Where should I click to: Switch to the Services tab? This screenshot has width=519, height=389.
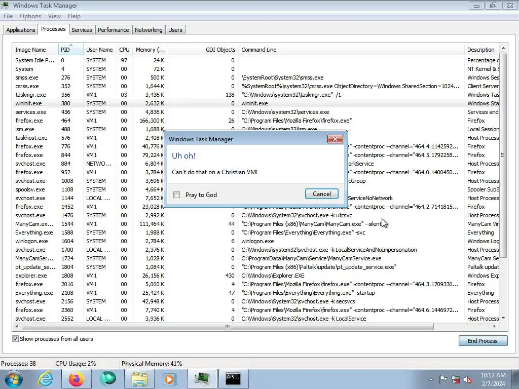[x=82, y=30]
